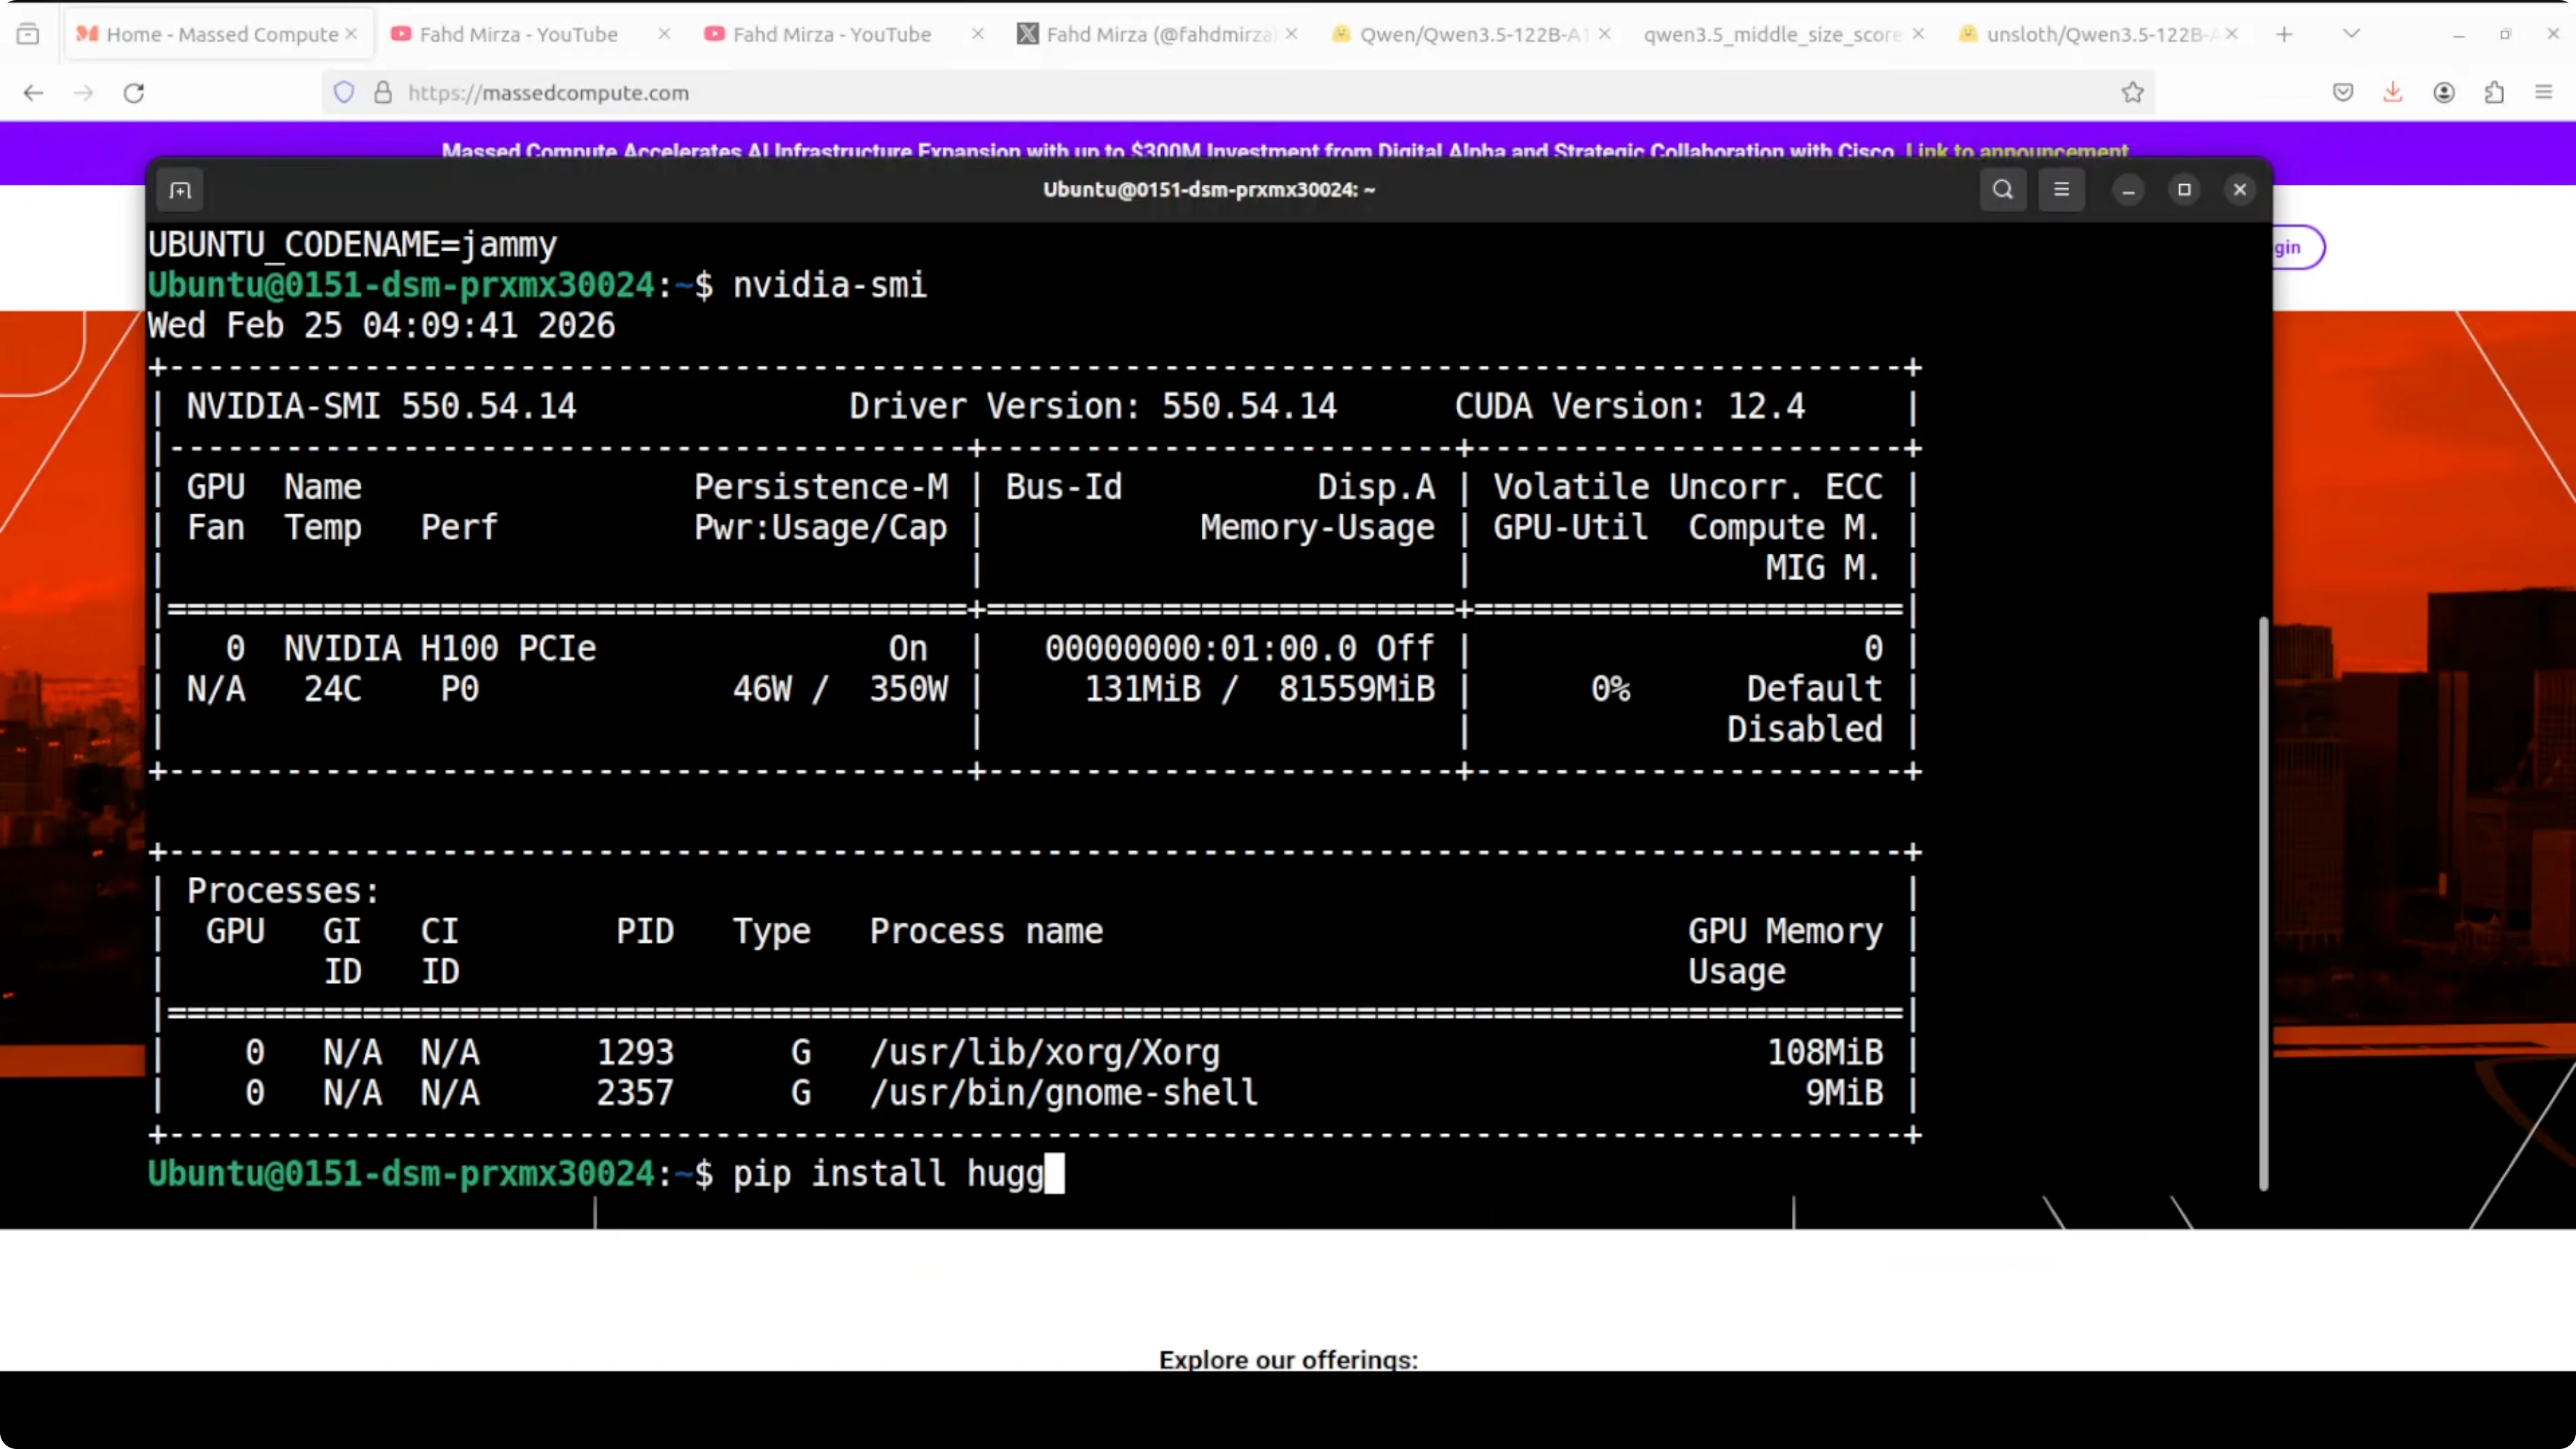This screenshot has width=2576, height=1449.
Task: Click the massedcompute.com address bar
Action: pyautogui.click(x=1200, y=93)
